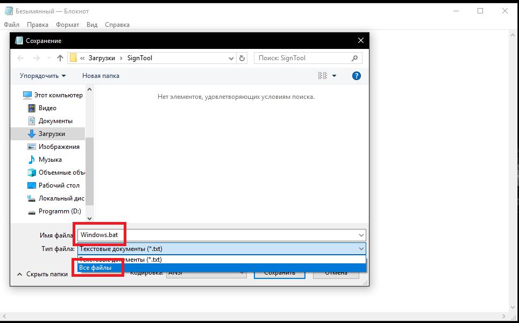Select Локальный диск in sidebar
Viewport: 519px width, 323px height.
(x=55, y=198)
